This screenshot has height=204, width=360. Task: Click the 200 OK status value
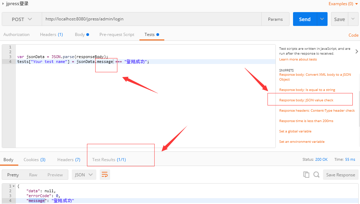(321, 159)
